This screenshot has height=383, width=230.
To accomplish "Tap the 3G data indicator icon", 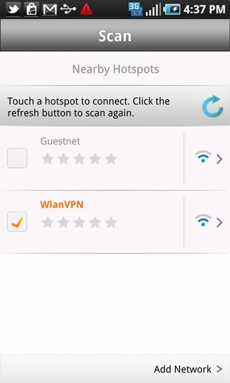I will pyautogui.click(x=135, y=10).
